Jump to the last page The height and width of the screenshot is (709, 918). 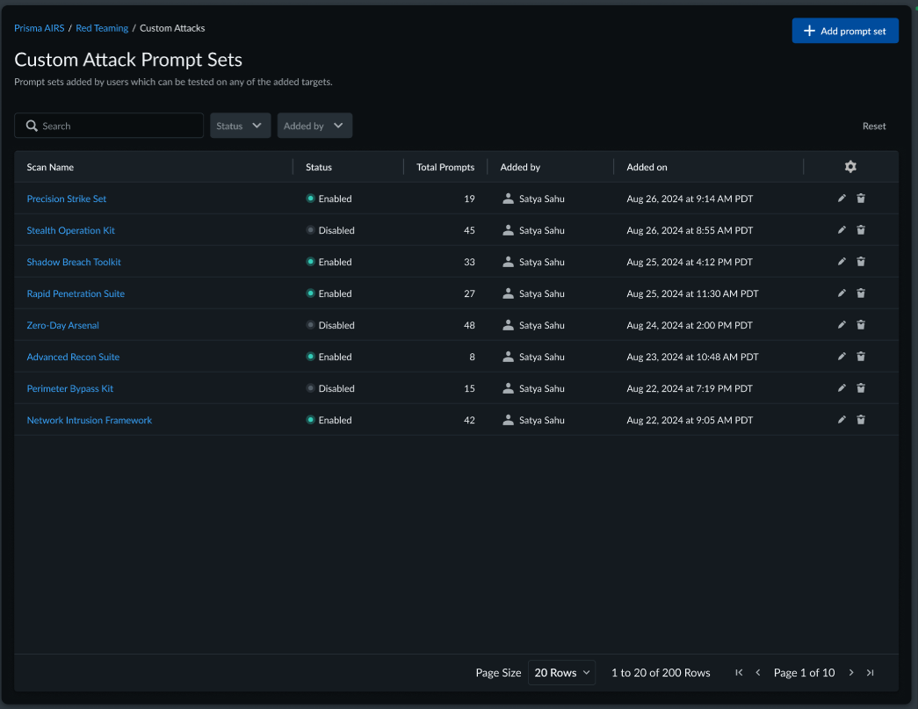(870, 673)
